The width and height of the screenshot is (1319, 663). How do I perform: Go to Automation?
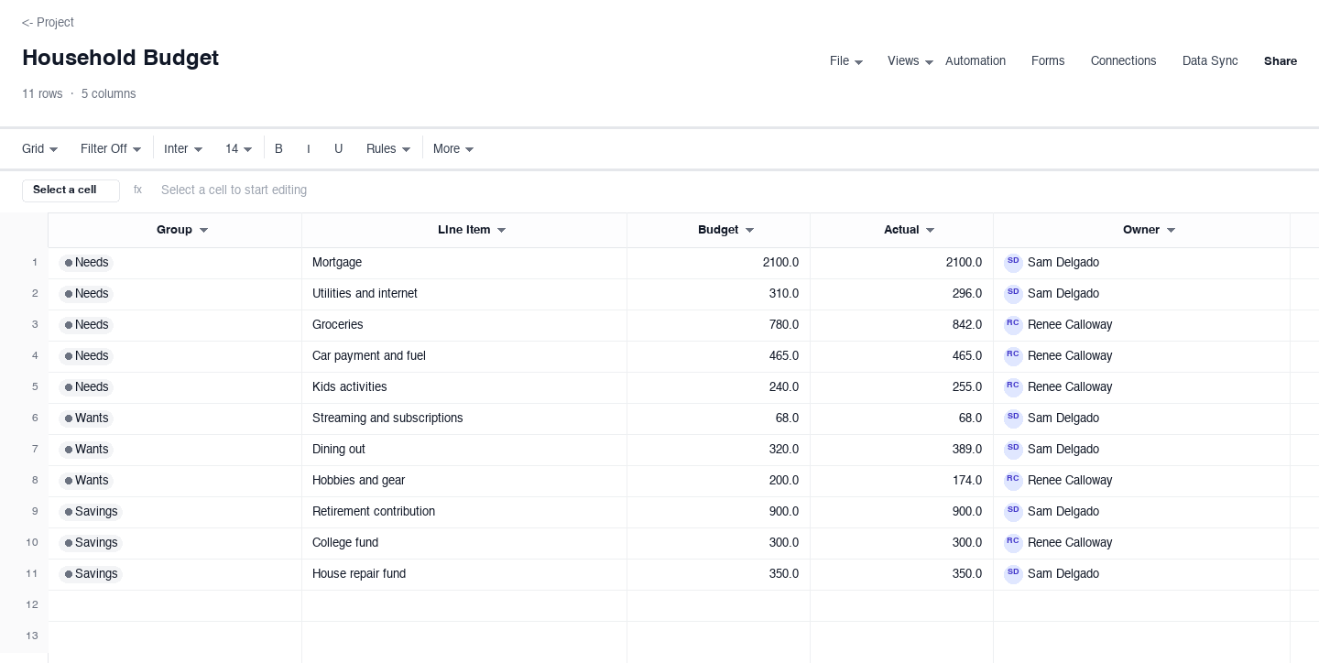pos(976,61)
